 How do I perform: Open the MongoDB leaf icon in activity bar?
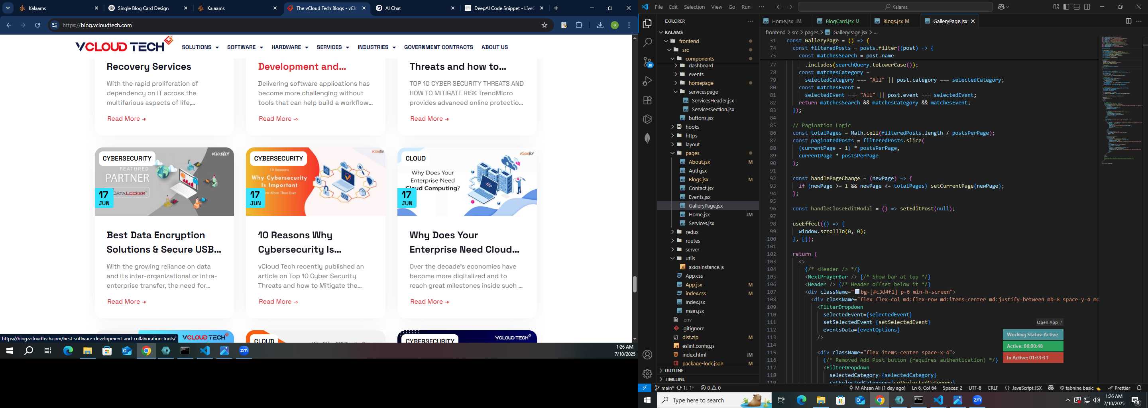pyautogui.click(x=647, y=138)
